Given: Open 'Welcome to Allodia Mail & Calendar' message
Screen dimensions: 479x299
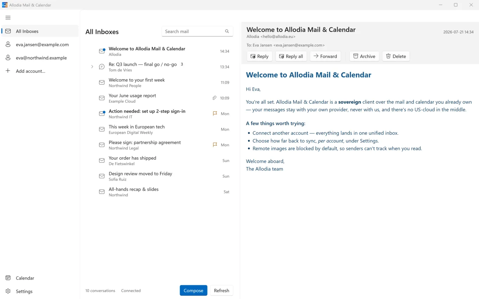Looking at the screenshot, I should coord(160,51).
